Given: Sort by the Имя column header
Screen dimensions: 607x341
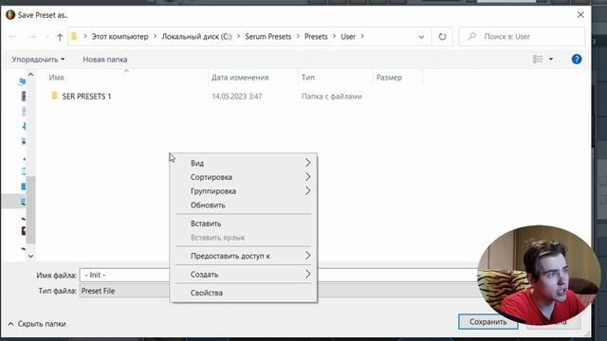Looking at the screenshot, I should click(56, 78).
